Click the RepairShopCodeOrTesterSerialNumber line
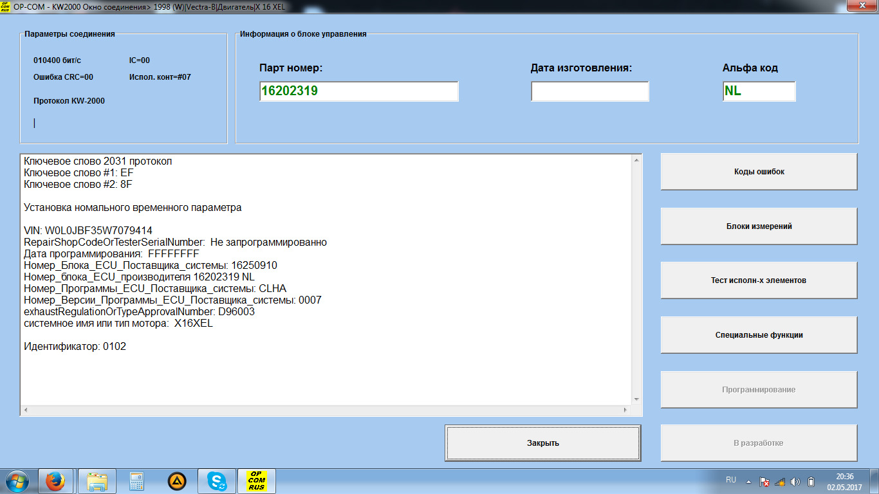Screen dimensions: 879x494 point(176,242)
